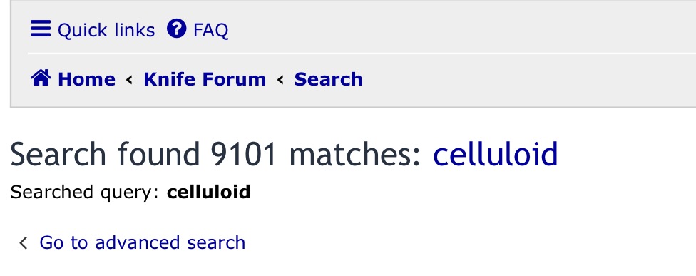Viewport: 696px width, 276px height.
Task: Click the Home house icon
Action: click(41, 78)
